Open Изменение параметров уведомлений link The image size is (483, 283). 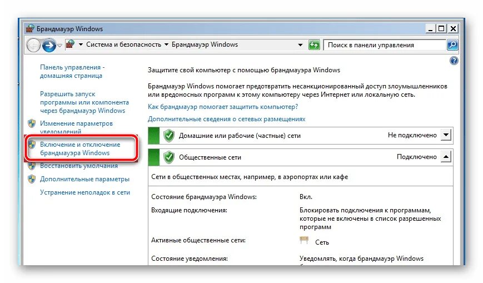coord(76,127)
